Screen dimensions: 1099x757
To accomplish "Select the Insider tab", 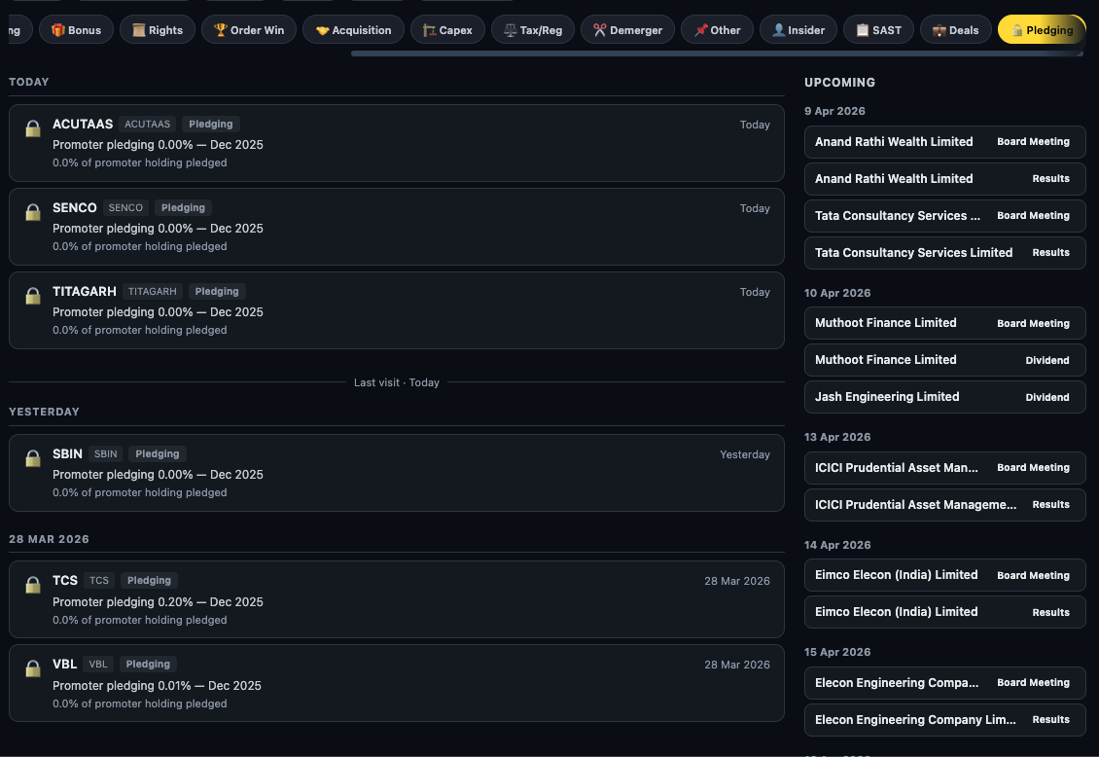I will tap(798, 29).
